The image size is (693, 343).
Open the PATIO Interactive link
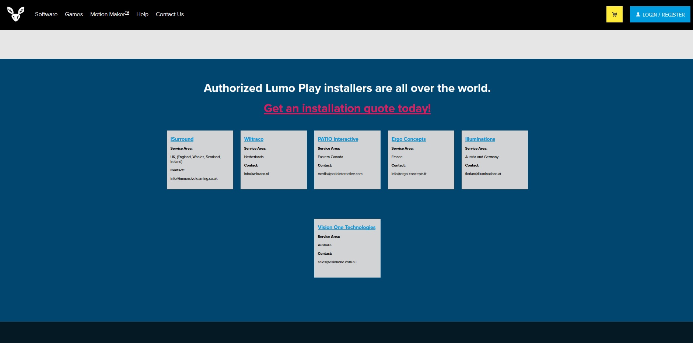338,139
